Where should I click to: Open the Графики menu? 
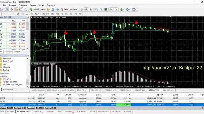coord(23,5)
